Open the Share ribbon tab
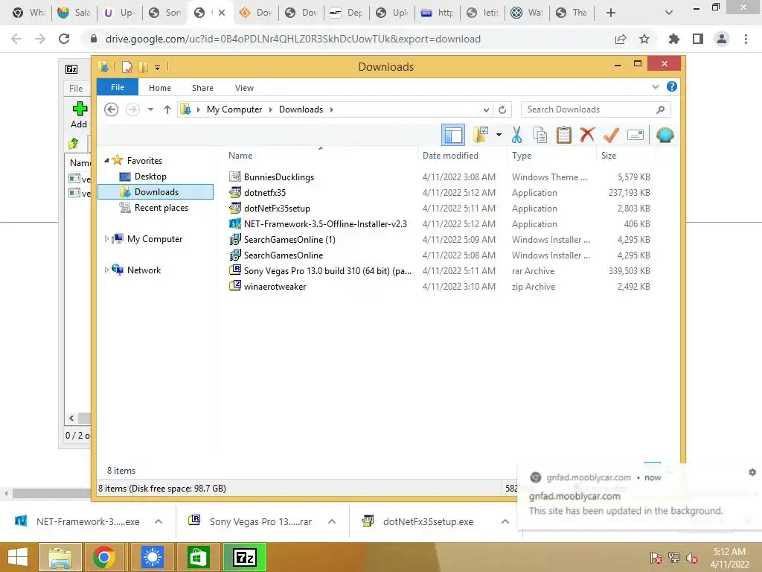 pos(202,88)
